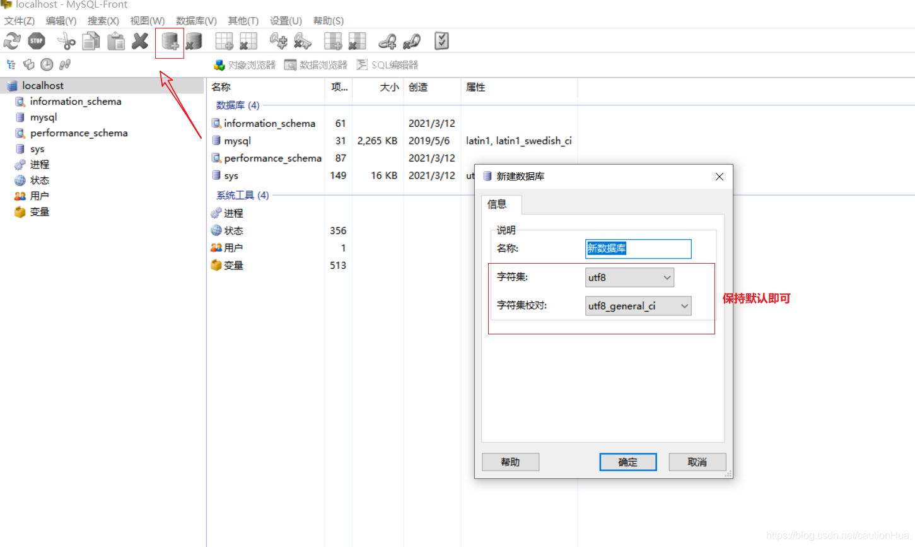The width and height of the screenshot is (915, 547).
Task: Open the 编辑(Y) menu
Action: tap(61, 21)
